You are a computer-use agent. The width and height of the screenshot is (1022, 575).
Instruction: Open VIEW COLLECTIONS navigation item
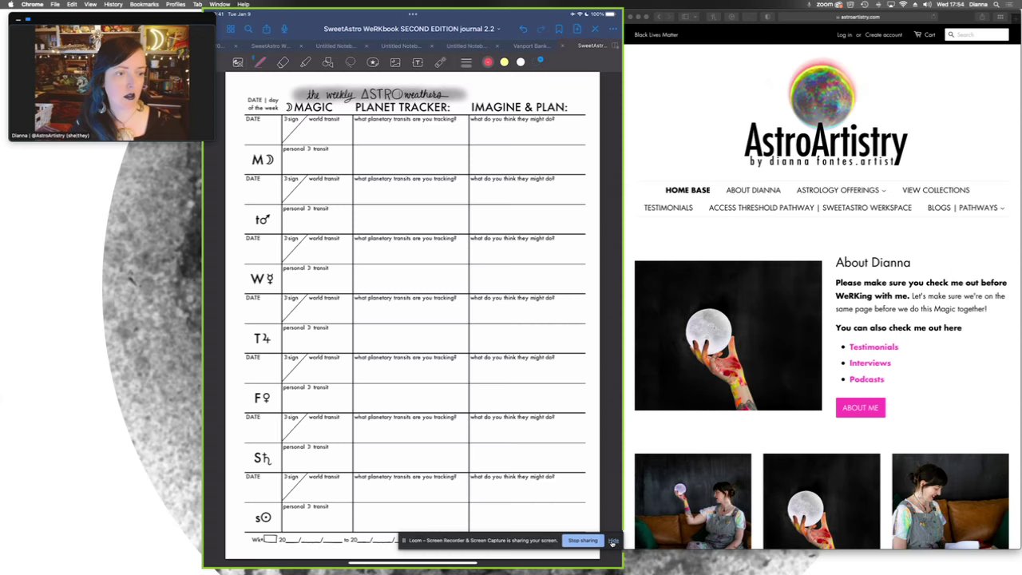[936, 190]
